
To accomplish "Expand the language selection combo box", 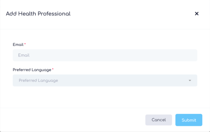I will [105, 80].
